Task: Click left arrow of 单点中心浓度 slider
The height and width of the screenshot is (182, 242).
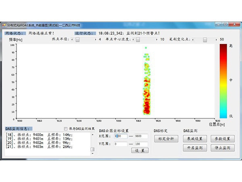Action: (134, 40)
